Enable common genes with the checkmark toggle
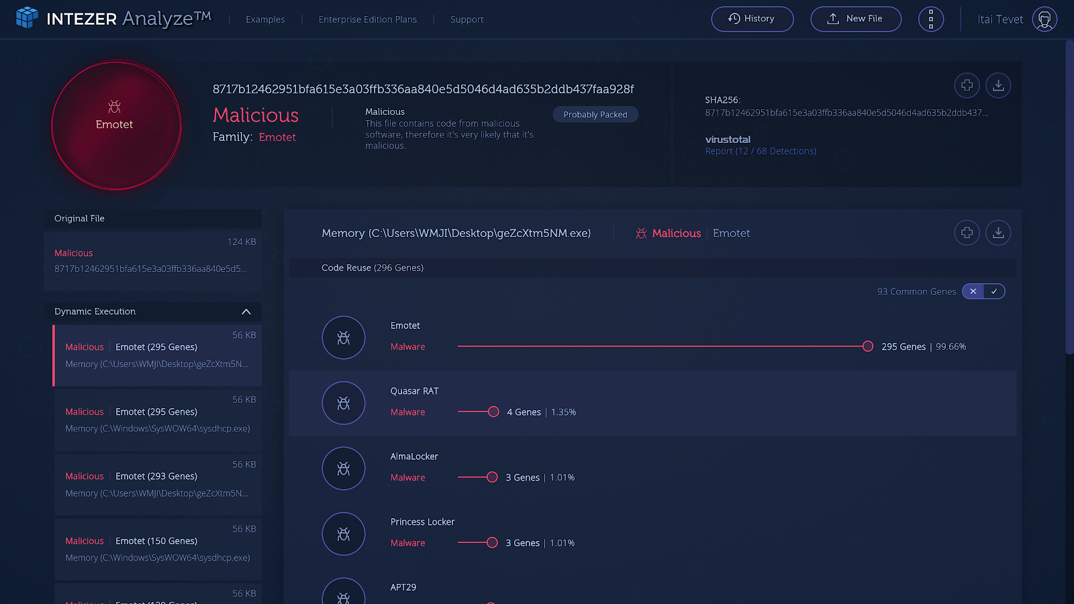The height and width of the screenshot is (604, 1074). [994, 291]
